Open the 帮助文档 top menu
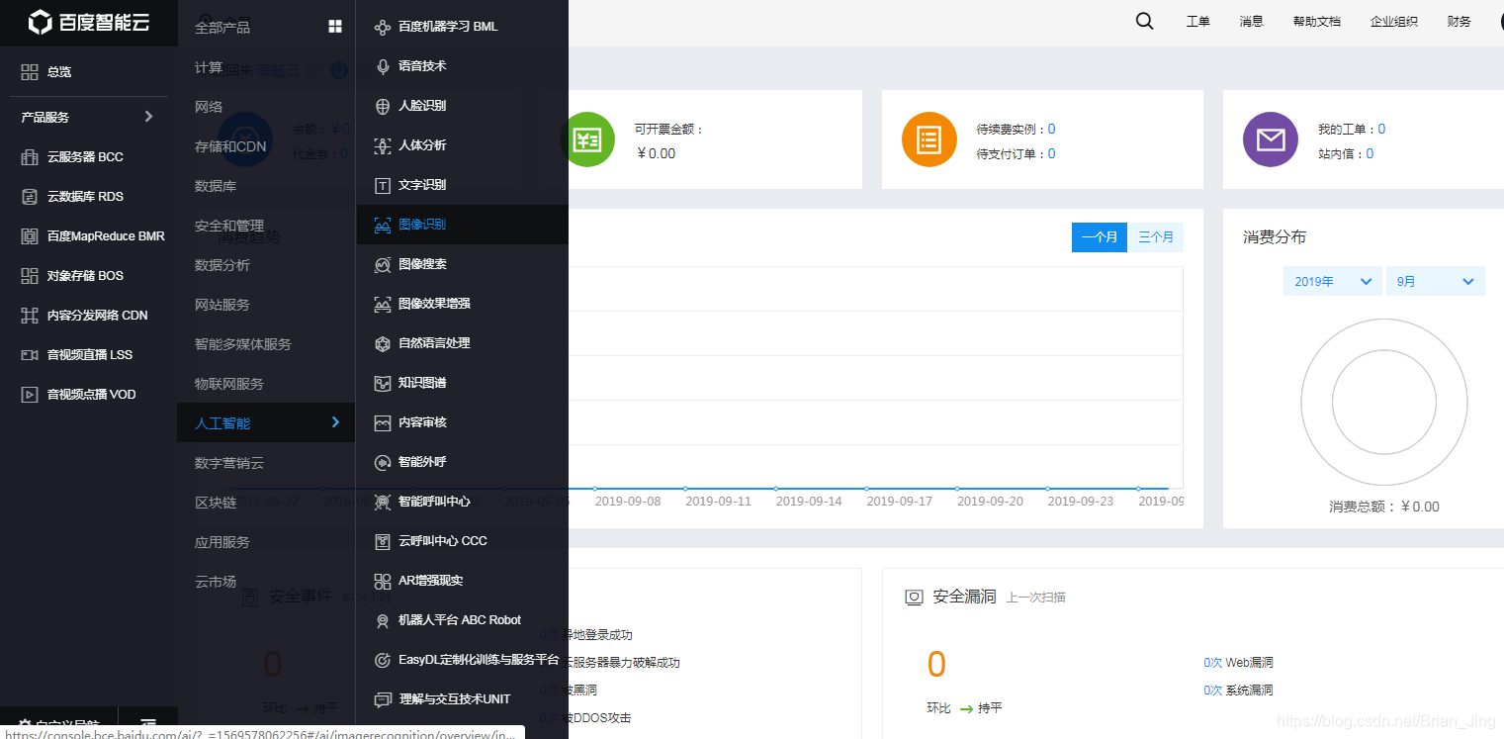The image size is (1504, 739). pos(1316,22)
